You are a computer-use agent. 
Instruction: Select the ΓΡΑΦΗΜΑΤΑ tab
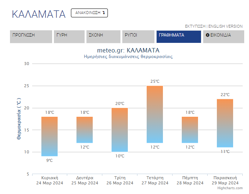(179, 37)
